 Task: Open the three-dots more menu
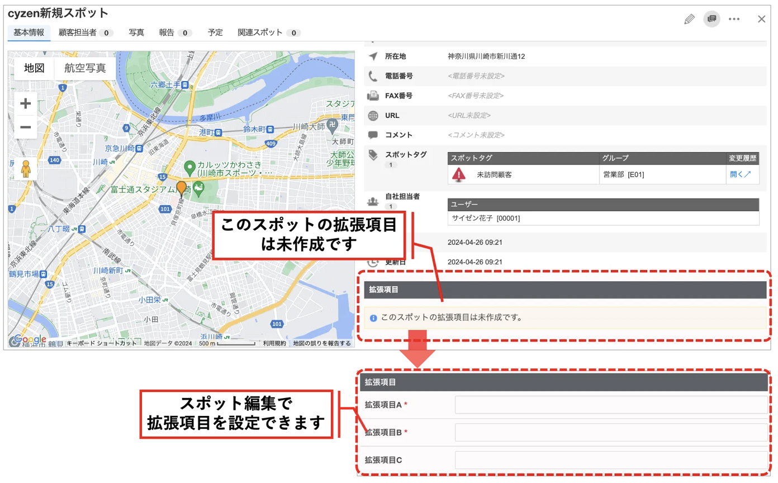[734, 19]
